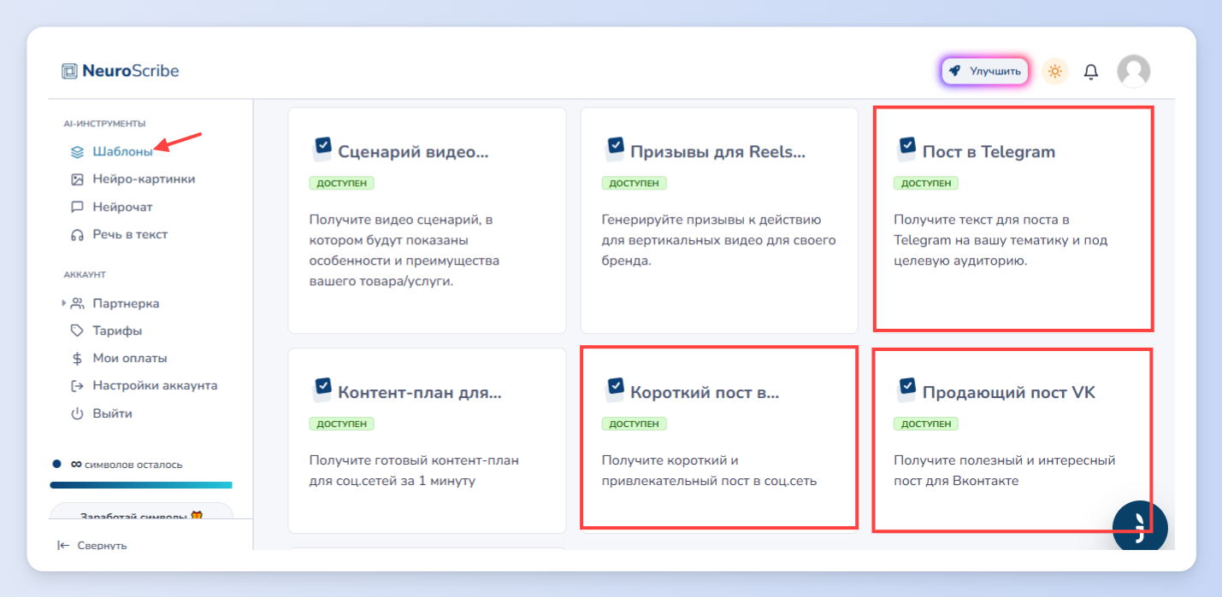
Task: Click the Контент-план card icon
Action: pyautogui.click(x=322, y=389)
